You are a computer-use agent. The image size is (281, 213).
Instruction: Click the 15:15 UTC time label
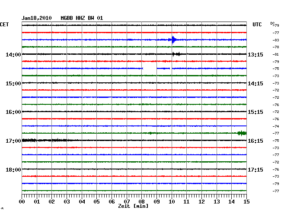pos(255,112)
